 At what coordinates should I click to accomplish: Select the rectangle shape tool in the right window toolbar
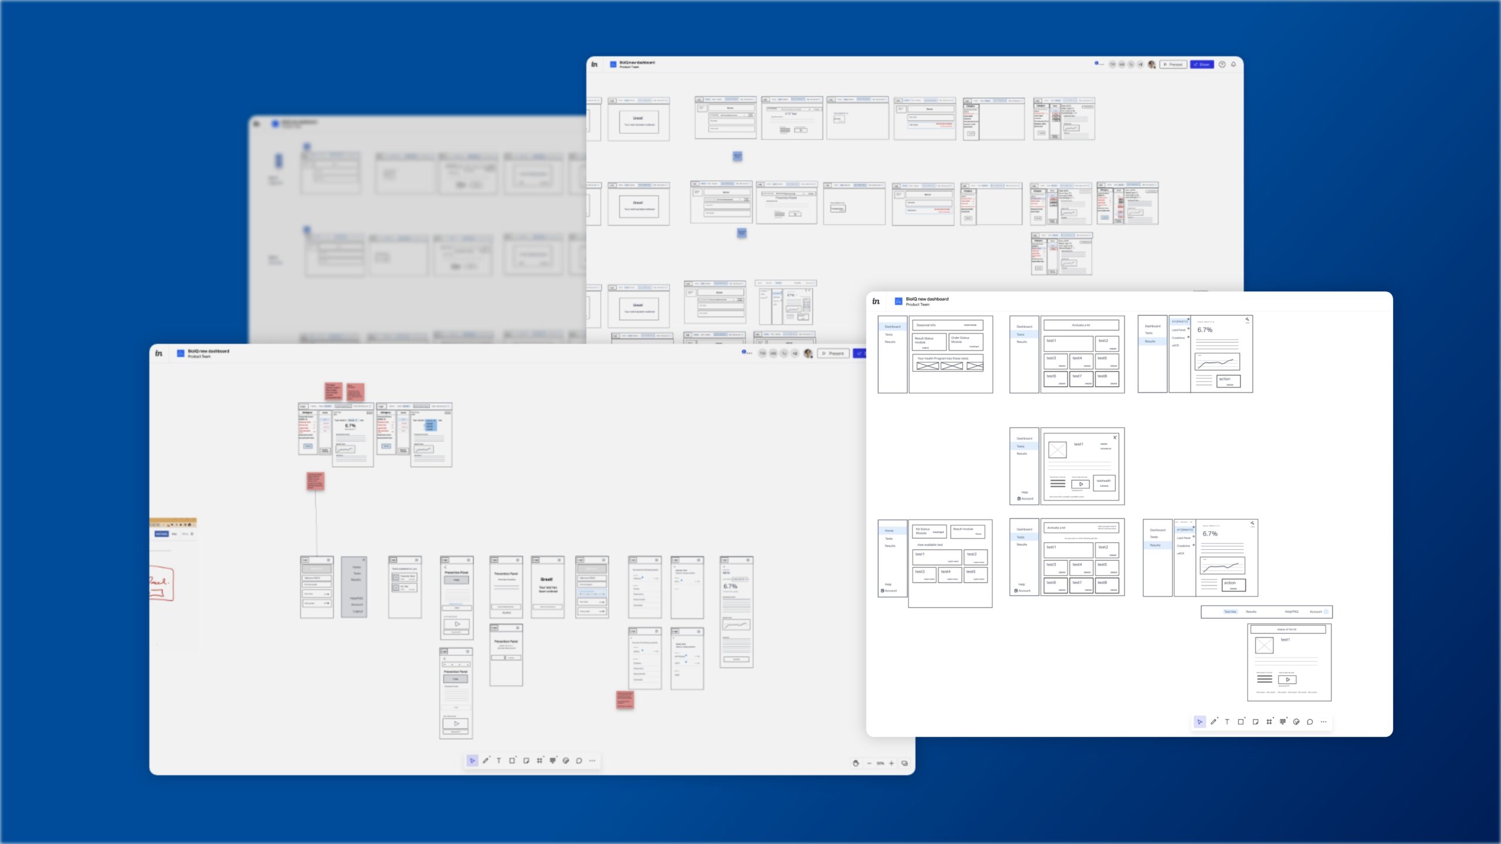click(x=1241, y=722)
